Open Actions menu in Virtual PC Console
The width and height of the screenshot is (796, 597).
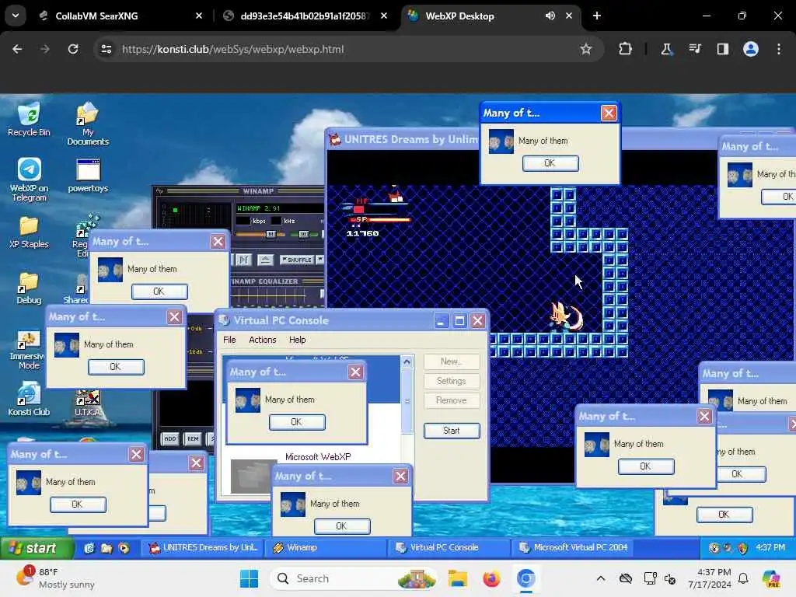pos(263,340)
